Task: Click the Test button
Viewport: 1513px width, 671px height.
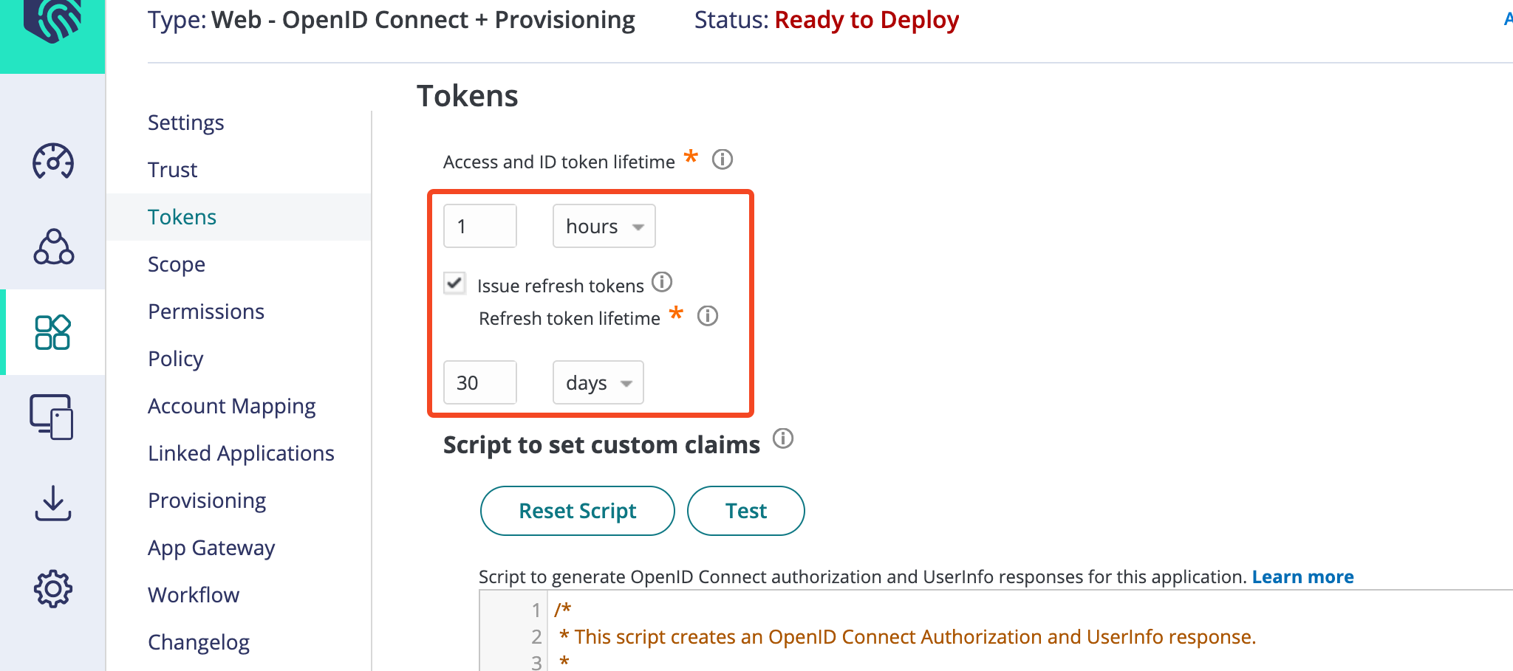Action: pos(745,511)
